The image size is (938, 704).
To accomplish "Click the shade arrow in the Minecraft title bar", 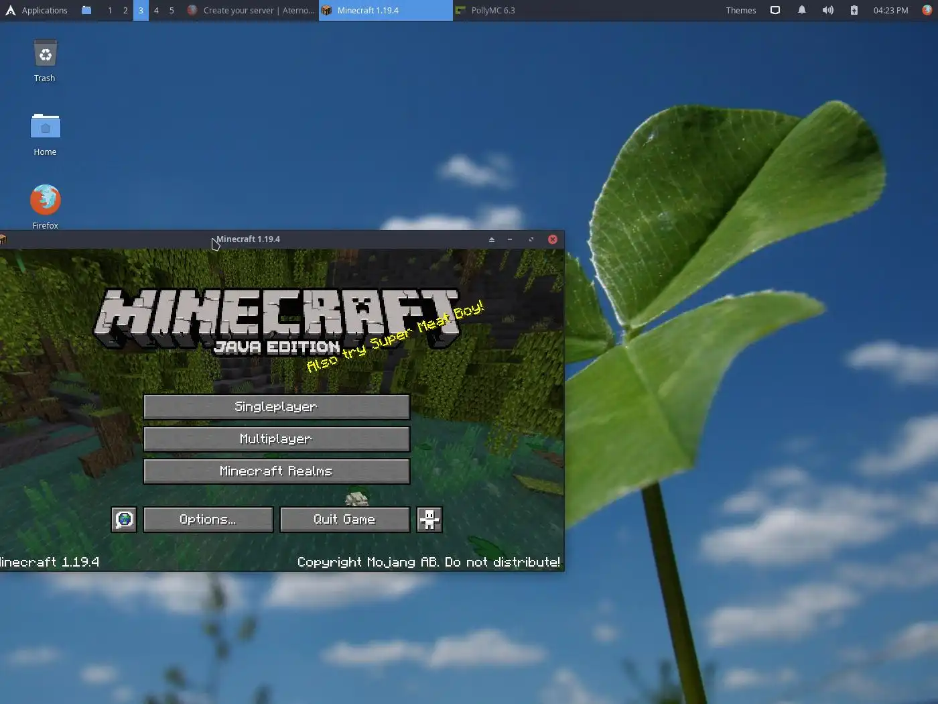I will coord(492,239).
